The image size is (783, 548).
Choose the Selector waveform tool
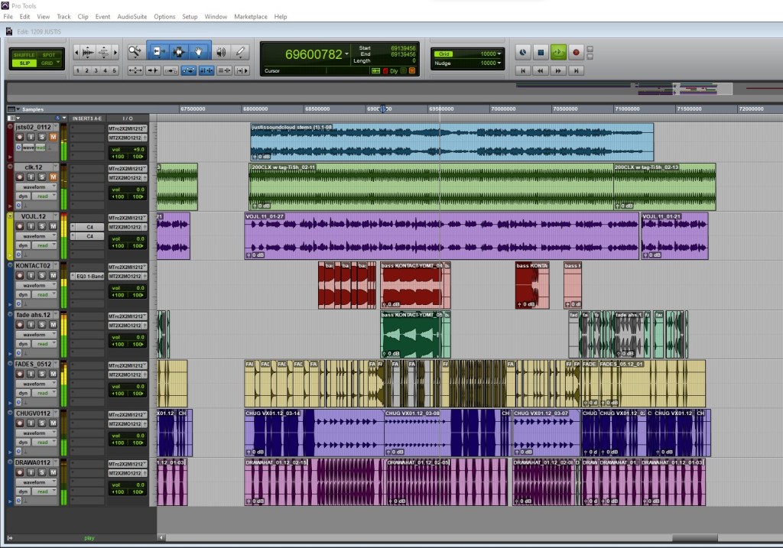[x=179, y=52]
